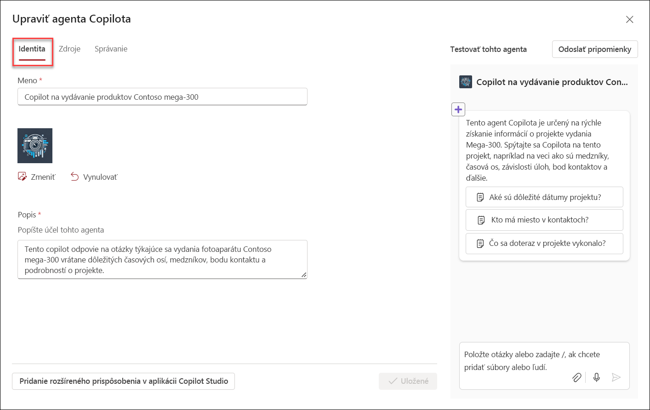Click note icon beside Čo sa doteraz prompt
This screenshot has height=410, width=650.
(x=480, y=244)
